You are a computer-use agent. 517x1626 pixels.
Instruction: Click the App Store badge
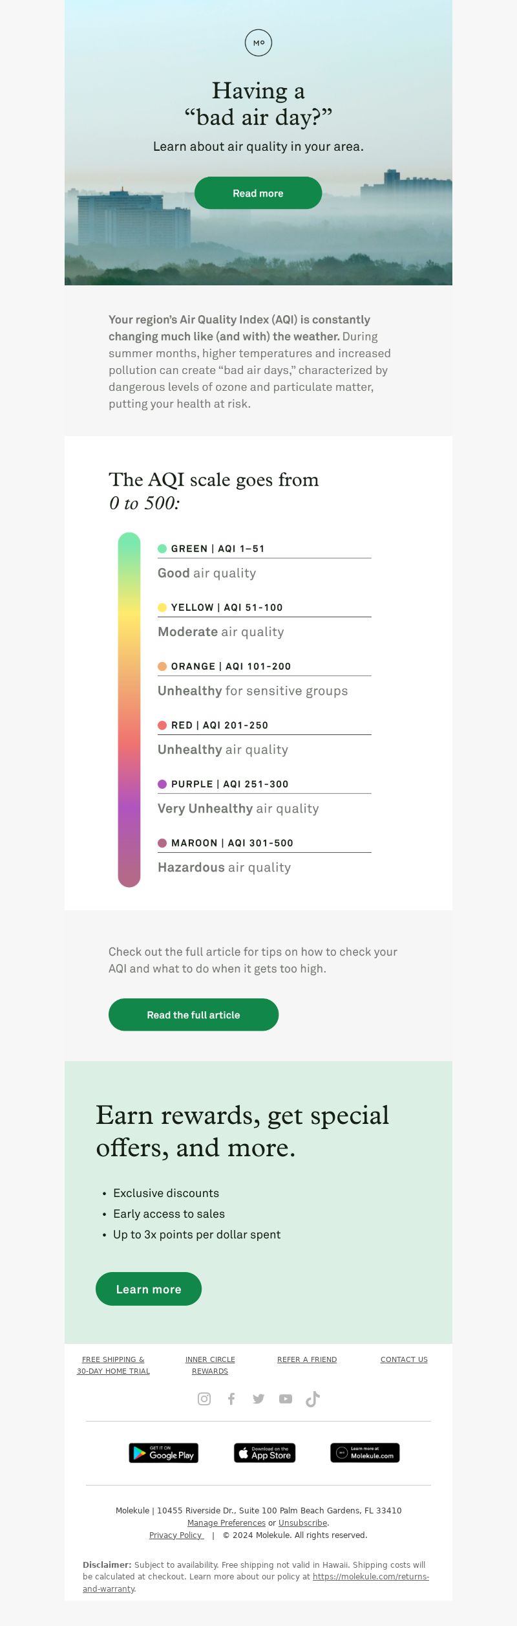[x=265, y=1453]
